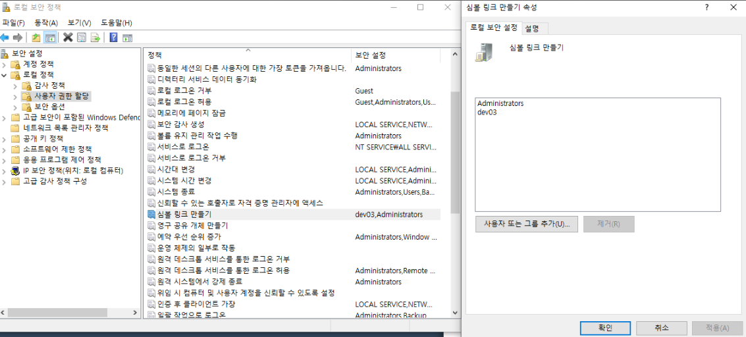This screenshot has width=746, height=337.
Task: Click the 계정 정책 folder icon
Action: [16, 64]
